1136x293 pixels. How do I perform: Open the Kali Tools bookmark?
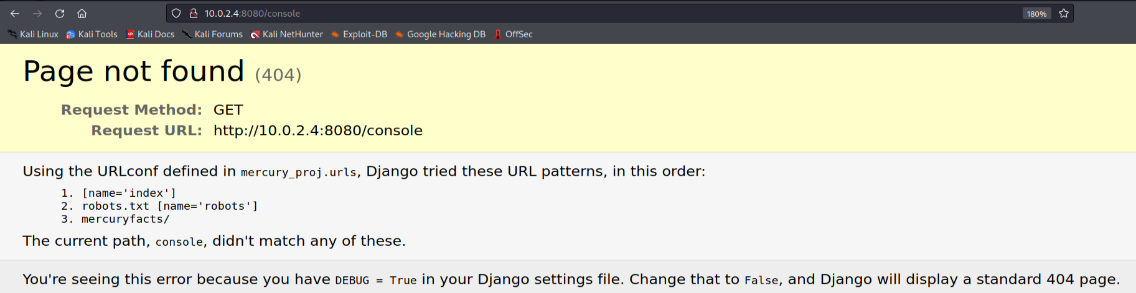(x=92, y=34)
